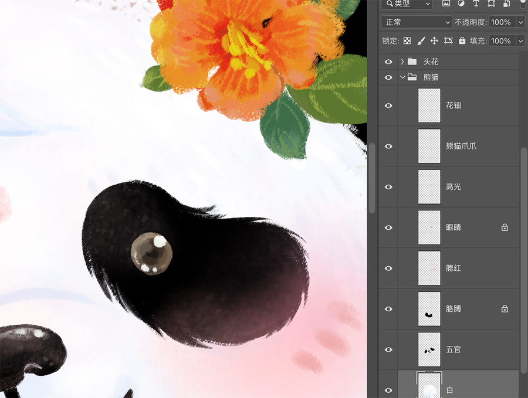This screenshot has height=398, width=528.
Task: Select the 高光 layer thumbnail
Action: [x=429, y=187]
